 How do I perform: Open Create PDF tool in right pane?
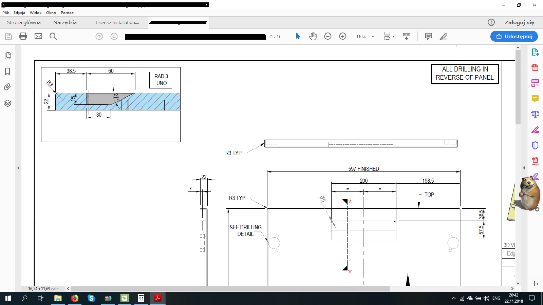point(535,67)
